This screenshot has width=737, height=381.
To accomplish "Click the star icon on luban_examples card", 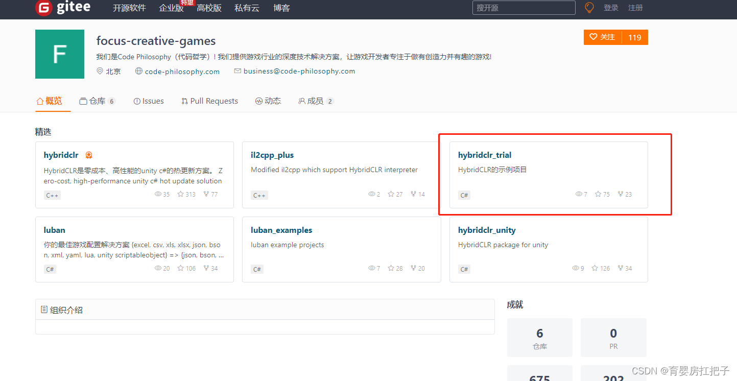I will pyautogui.click(x=391, y=268).
